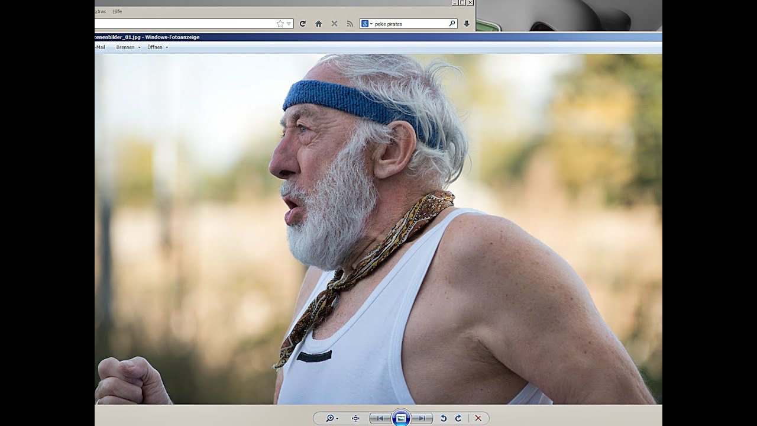This screenshot has width=757, height=426.
Task: Click the E-Mail toolbar item in Photo Viewer
Action: 100,47
